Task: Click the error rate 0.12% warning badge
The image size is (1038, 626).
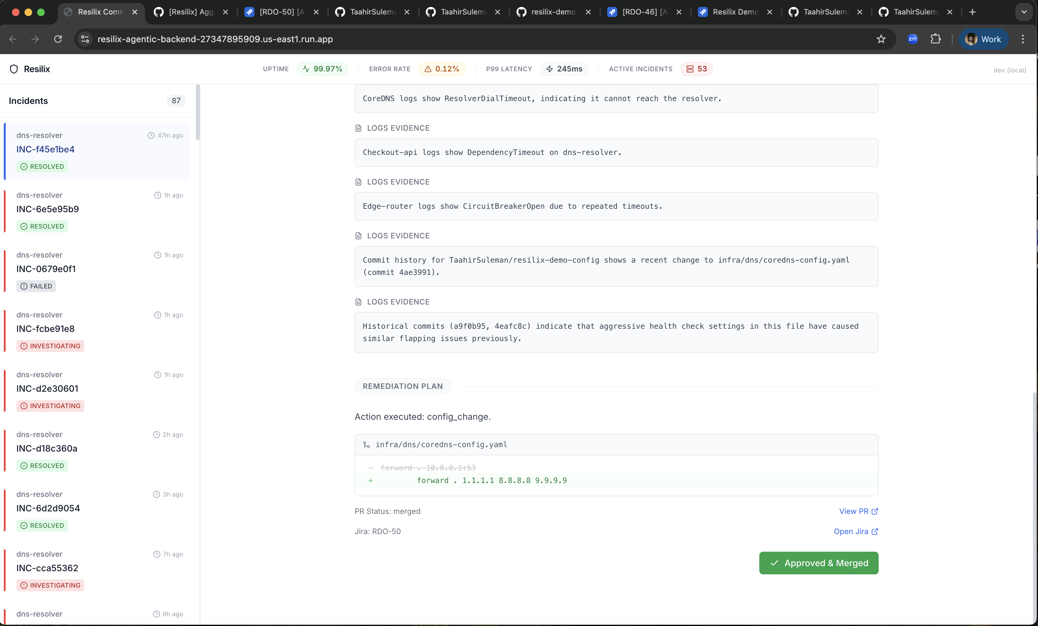Action: point(442,69)
